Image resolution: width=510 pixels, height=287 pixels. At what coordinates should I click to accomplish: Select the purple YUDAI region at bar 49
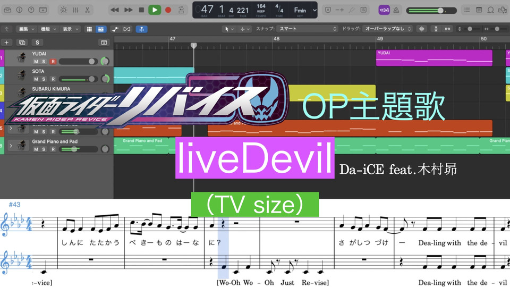coord(434,58)
